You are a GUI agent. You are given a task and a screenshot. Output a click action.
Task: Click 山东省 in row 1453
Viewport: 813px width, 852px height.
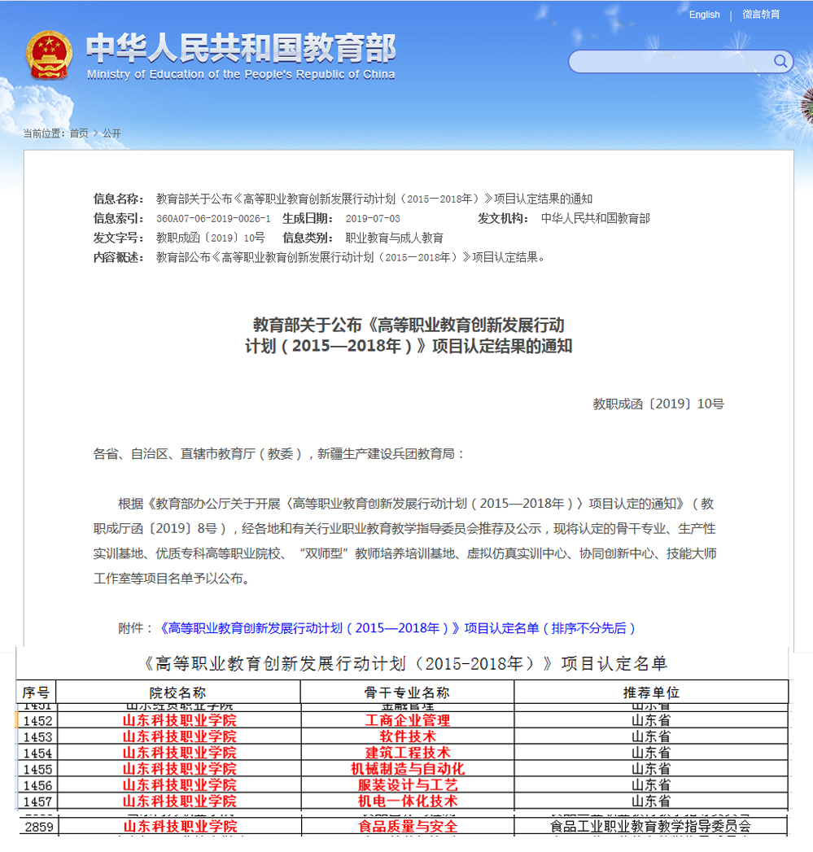pyautogui.click(x=651, y=736)
